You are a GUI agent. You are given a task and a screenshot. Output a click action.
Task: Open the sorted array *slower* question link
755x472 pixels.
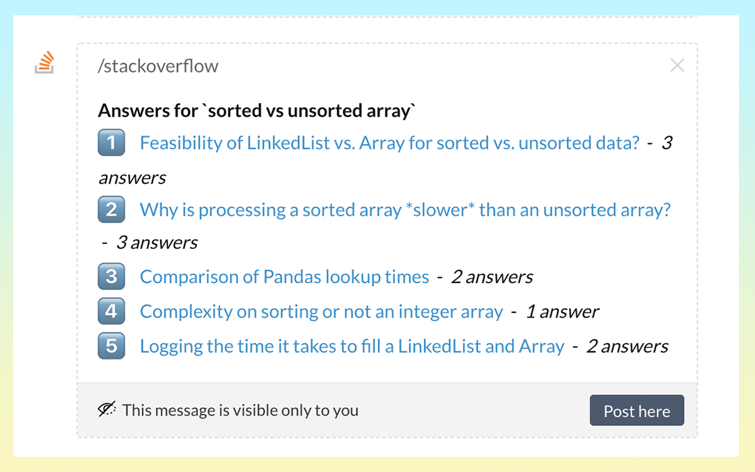pos(405,210)
